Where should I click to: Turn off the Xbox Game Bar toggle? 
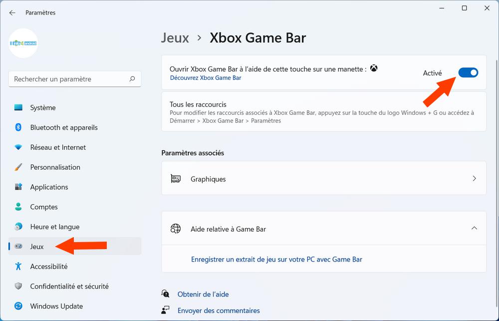click(468, 72)
